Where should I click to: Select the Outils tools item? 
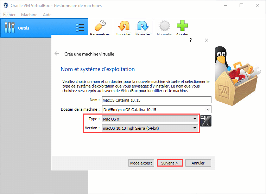click(x=44, y=28)
